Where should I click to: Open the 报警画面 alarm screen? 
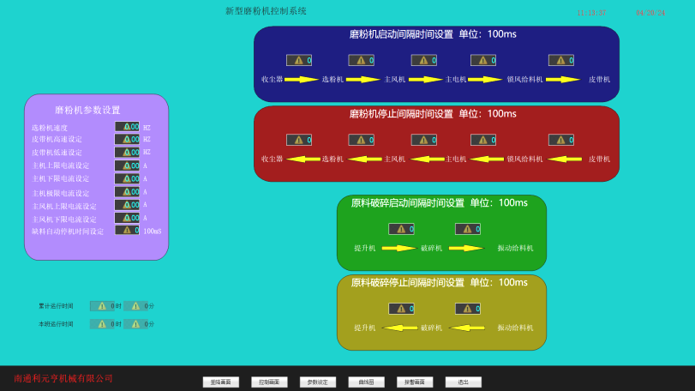point(415,382)
